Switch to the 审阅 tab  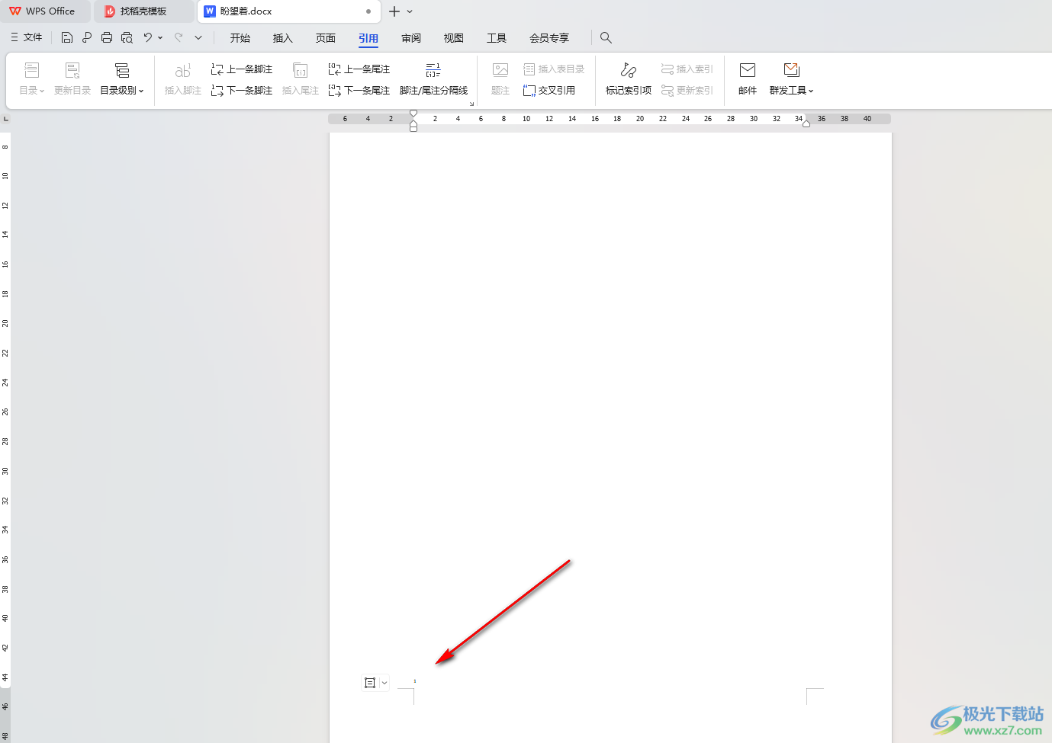click(411, 38)
